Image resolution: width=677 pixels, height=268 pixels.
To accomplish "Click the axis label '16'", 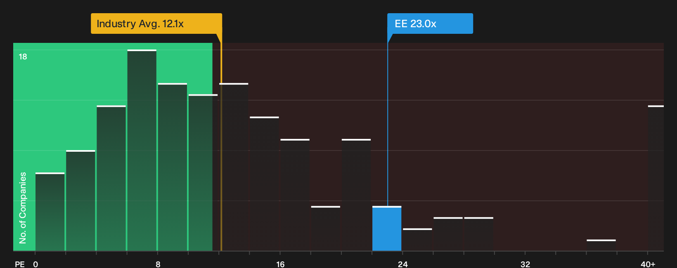I will click(280, 264).
